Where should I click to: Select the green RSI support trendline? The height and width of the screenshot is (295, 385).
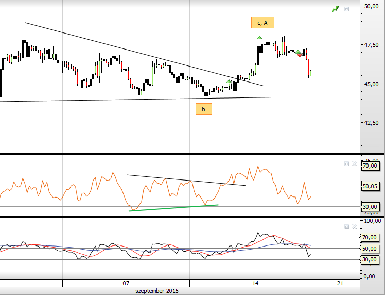(x=173, y=208)
